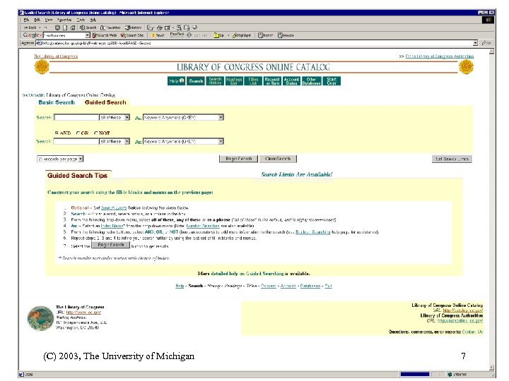Click the Help link in footer navigation
This screenshot has height=381, width=509.
click(180, 286)
